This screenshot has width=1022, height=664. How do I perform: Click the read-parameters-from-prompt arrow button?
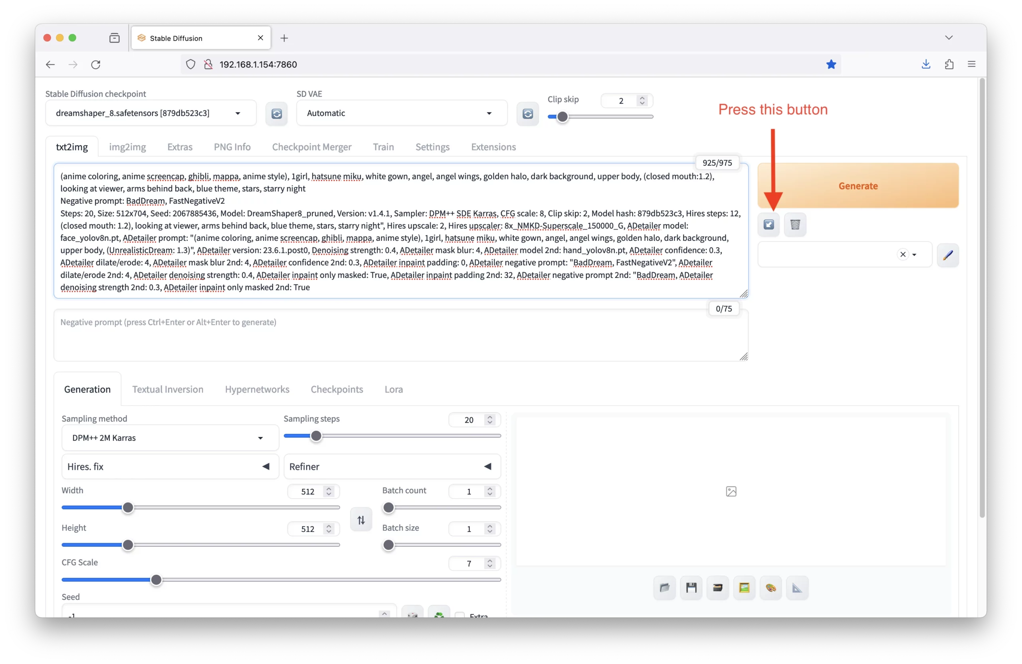click(x=768, y=225)
